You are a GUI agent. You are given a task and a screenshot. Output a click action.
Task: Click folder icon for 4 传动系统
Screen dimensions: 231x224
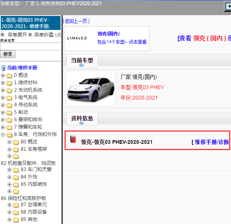coord(9,105)
